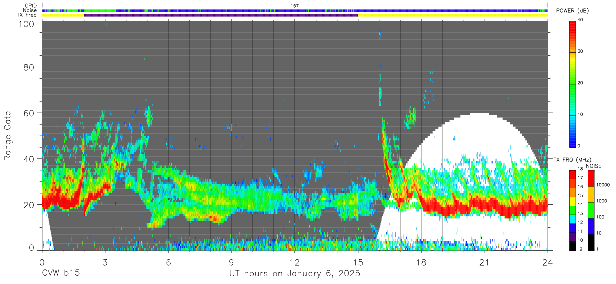The height and width of the screenshot is (284, 616).
Task: Click the UT hours on January 6, 2025 title
Action: (x=295, y=274)
